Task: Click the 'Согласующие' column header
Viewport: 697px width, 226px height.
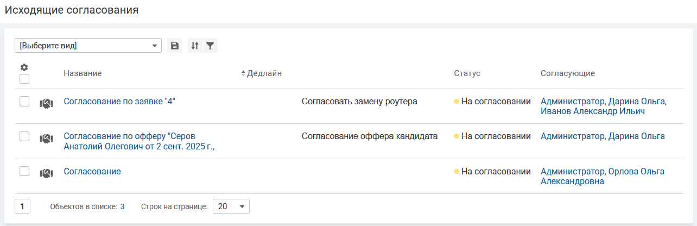Action: point(567,73)
